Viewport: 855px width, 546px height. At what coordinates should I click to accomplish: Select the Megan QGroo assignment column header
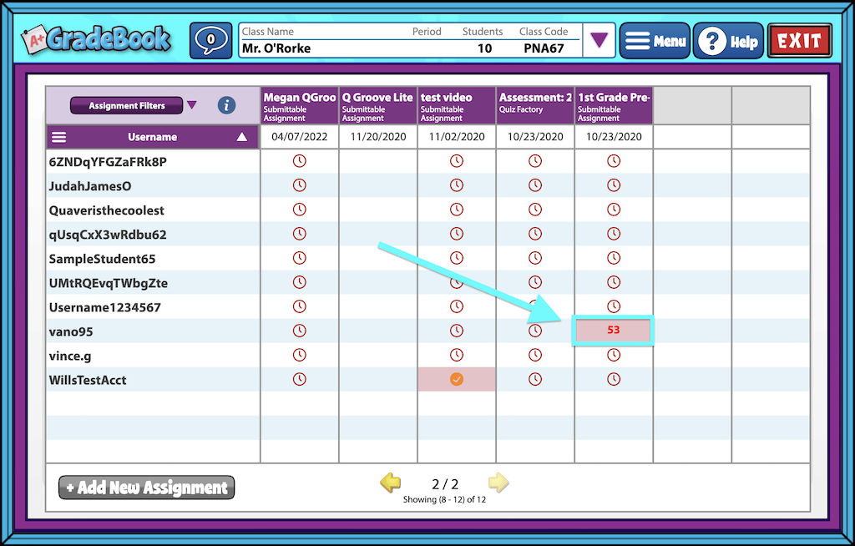[x=300, y=106]
